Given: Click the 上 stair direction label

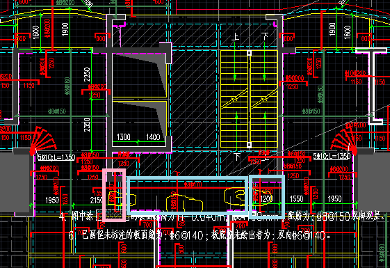Looking at the screenshot, I should (235, 37).
